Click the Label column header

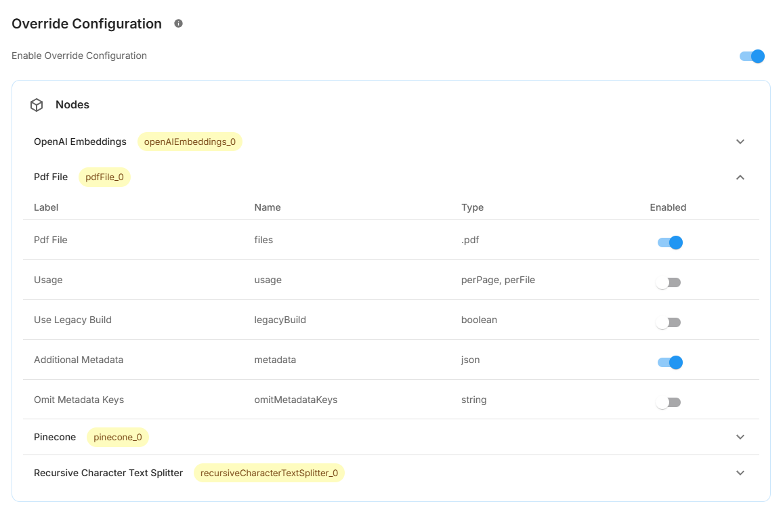pos(46,207)
